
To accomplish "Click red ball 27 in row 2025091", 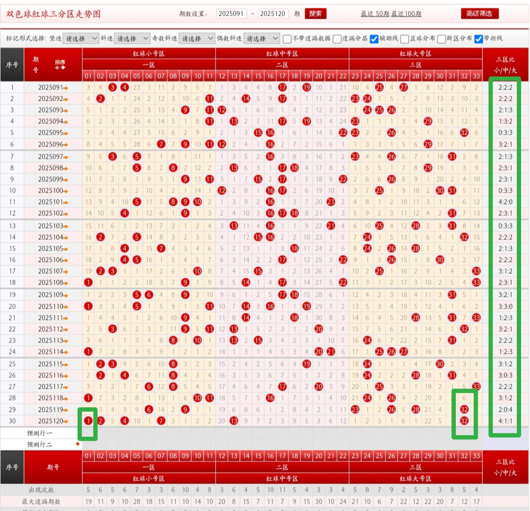I will 403,87.
